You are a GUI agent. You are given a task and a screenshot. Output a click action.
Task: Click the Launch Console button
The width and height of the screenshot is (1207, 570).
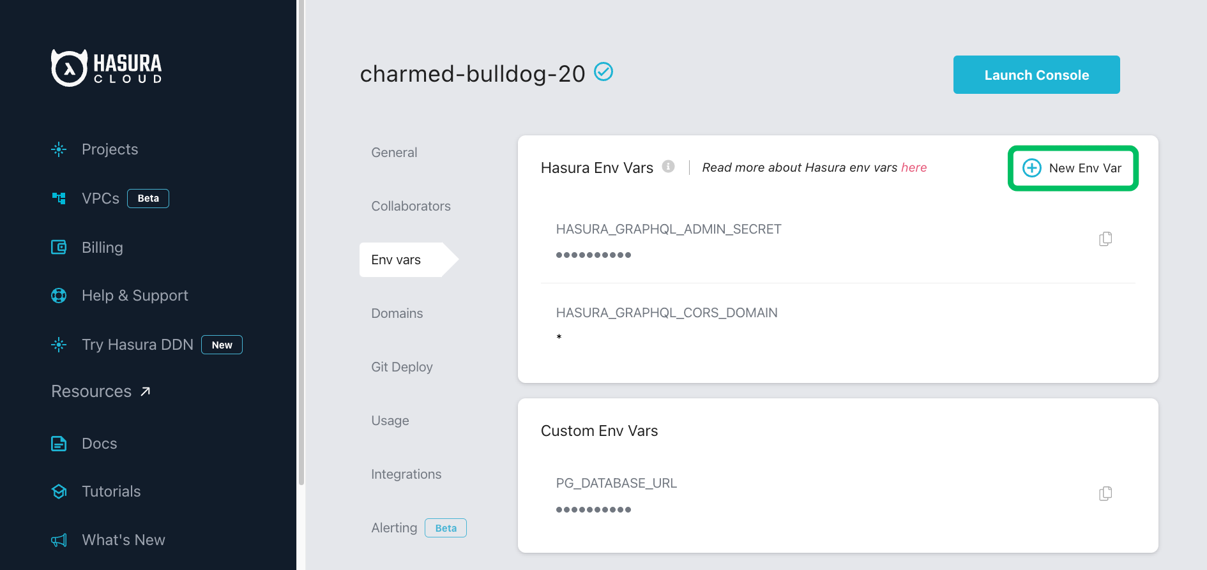pos(1036,75)
